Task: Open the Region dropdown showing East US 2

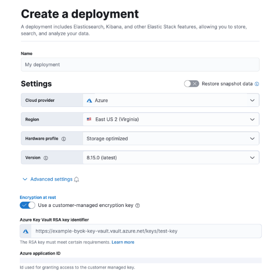Action: [171, 120]
